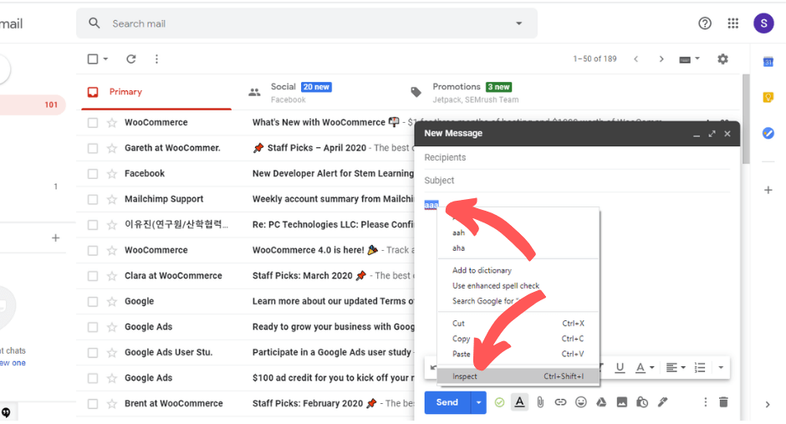Open Weekly account summary email
This screenshot has width=786, height=424.
pos(245,199)
